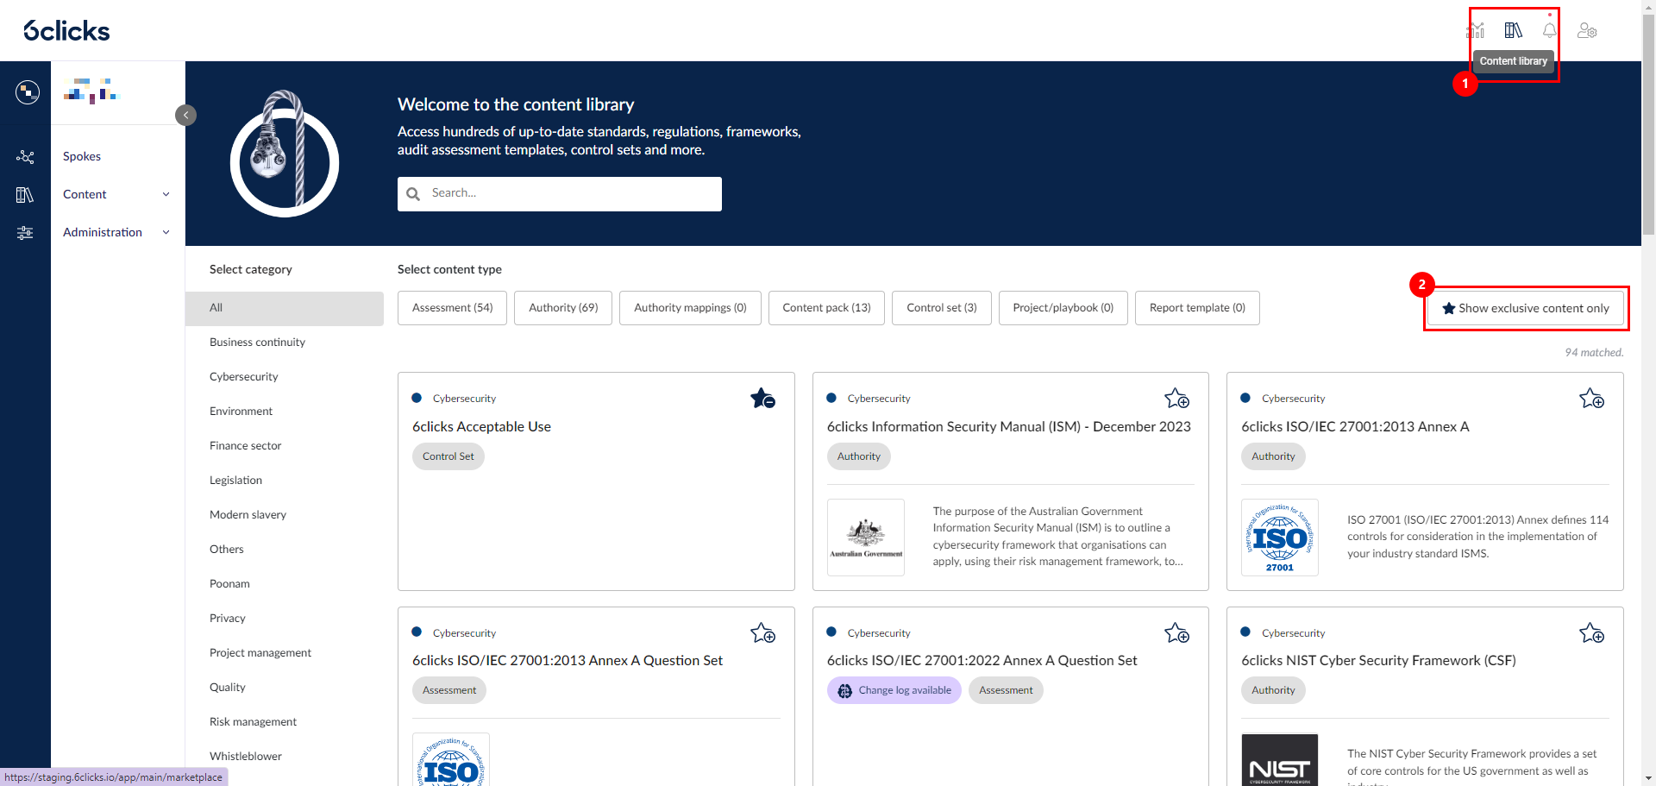Click the Content books icon in sidebar
Viewport: 1656px width, 786px height.
pyautogui.click(x=25, y=195)
